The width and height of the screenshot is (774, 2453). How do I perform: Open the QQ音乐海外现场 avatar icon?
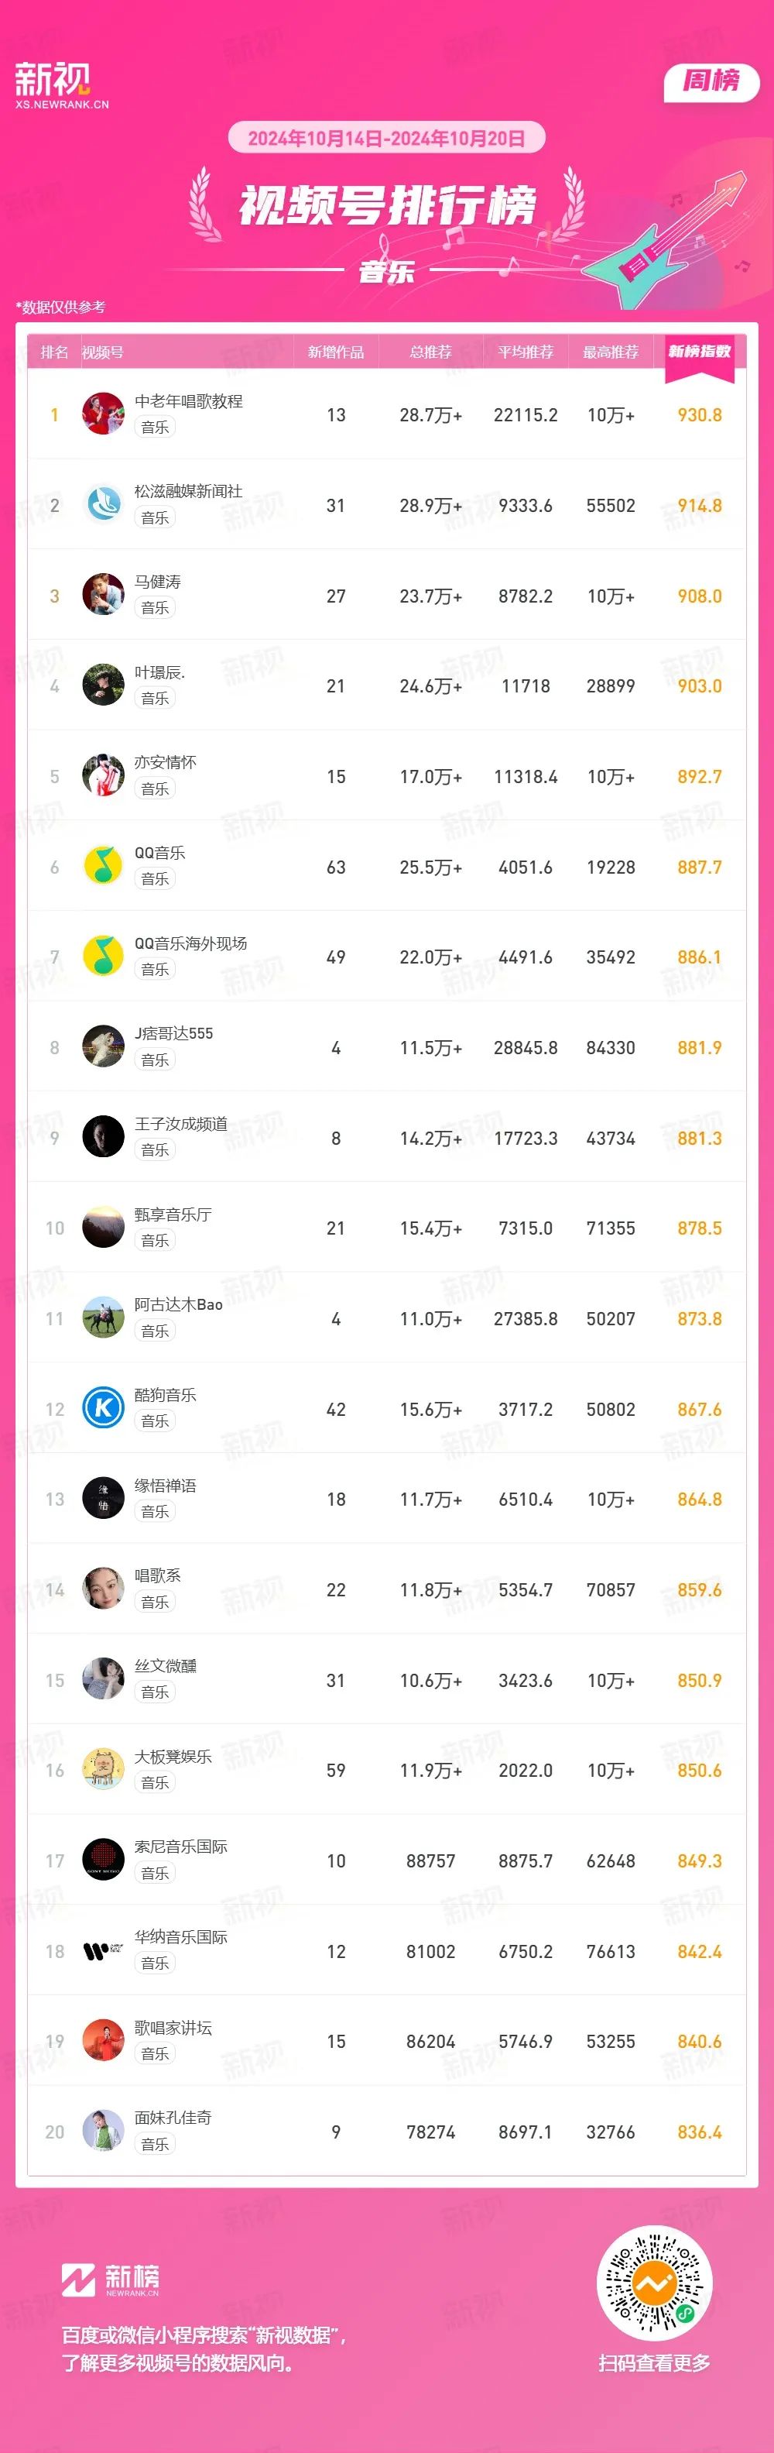point(103,956)
